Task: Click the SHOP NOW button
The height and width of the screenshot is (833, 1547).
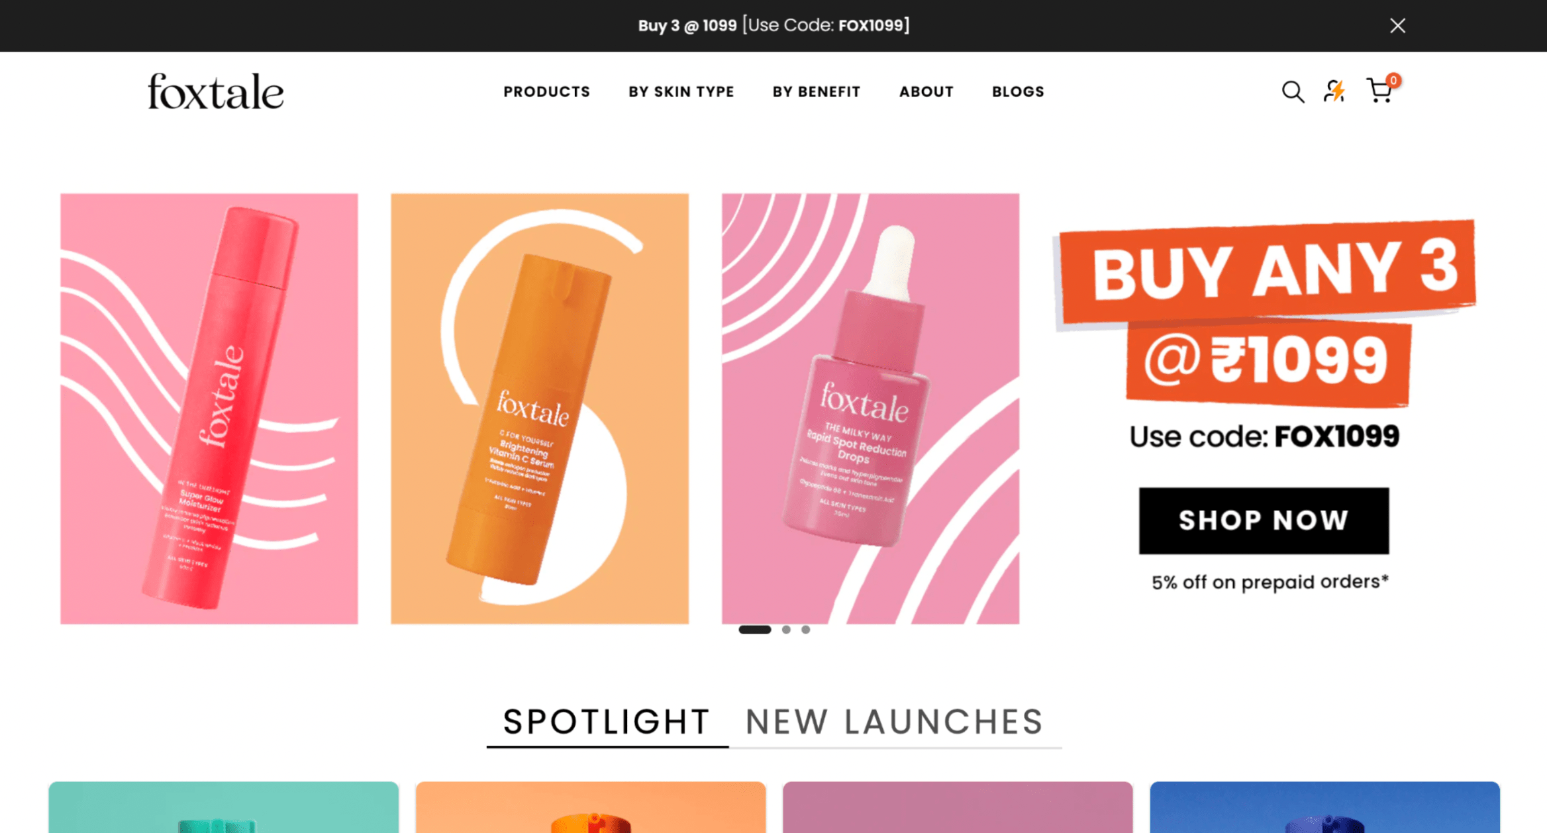Action: (x=1264, y=520)
